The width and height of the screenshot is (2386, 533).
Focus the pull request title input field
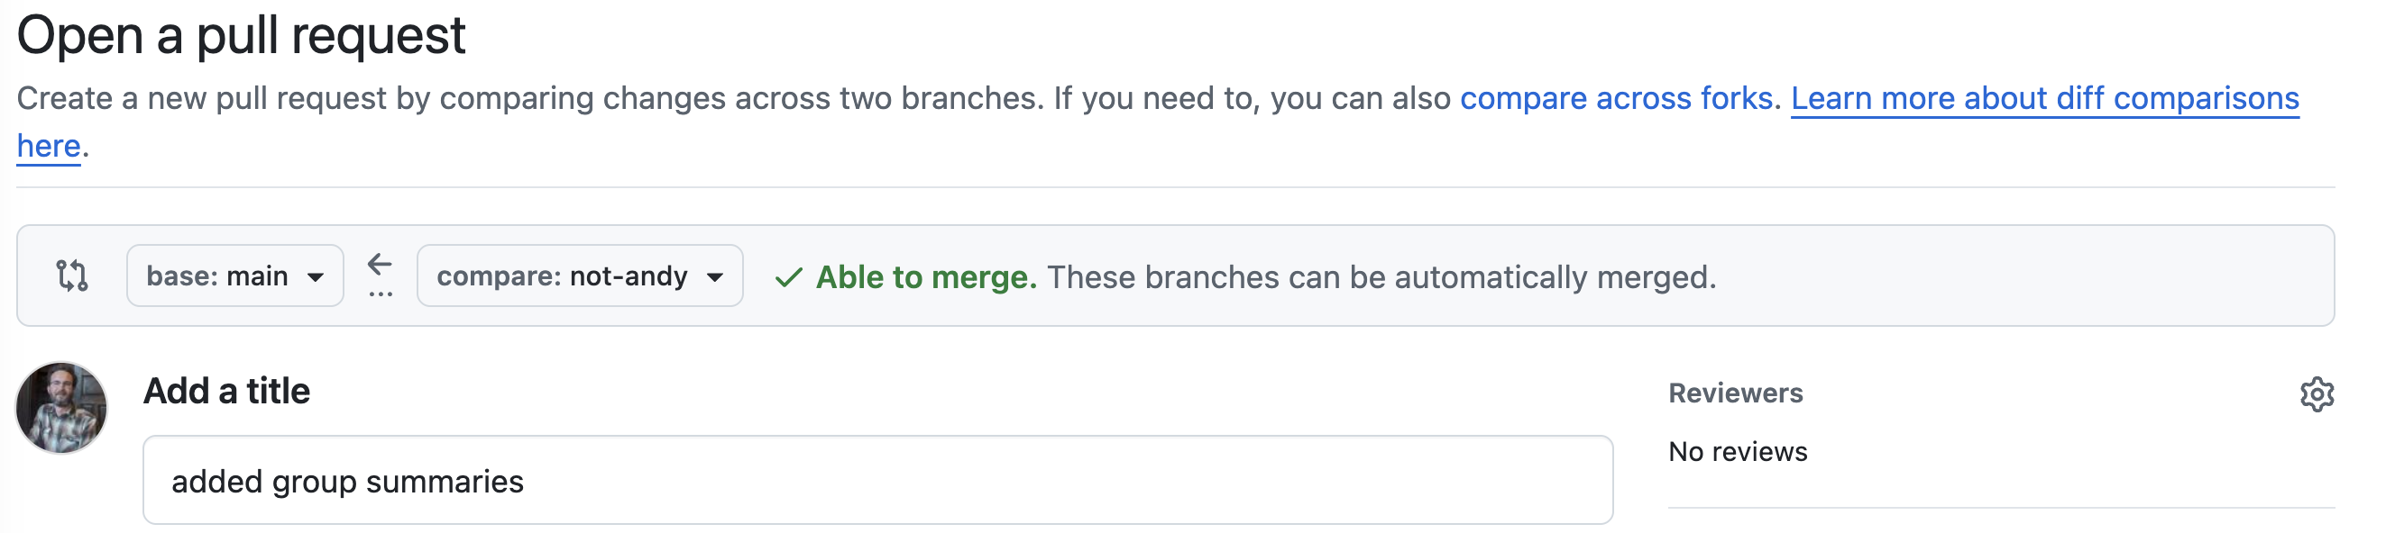point(876,481)
